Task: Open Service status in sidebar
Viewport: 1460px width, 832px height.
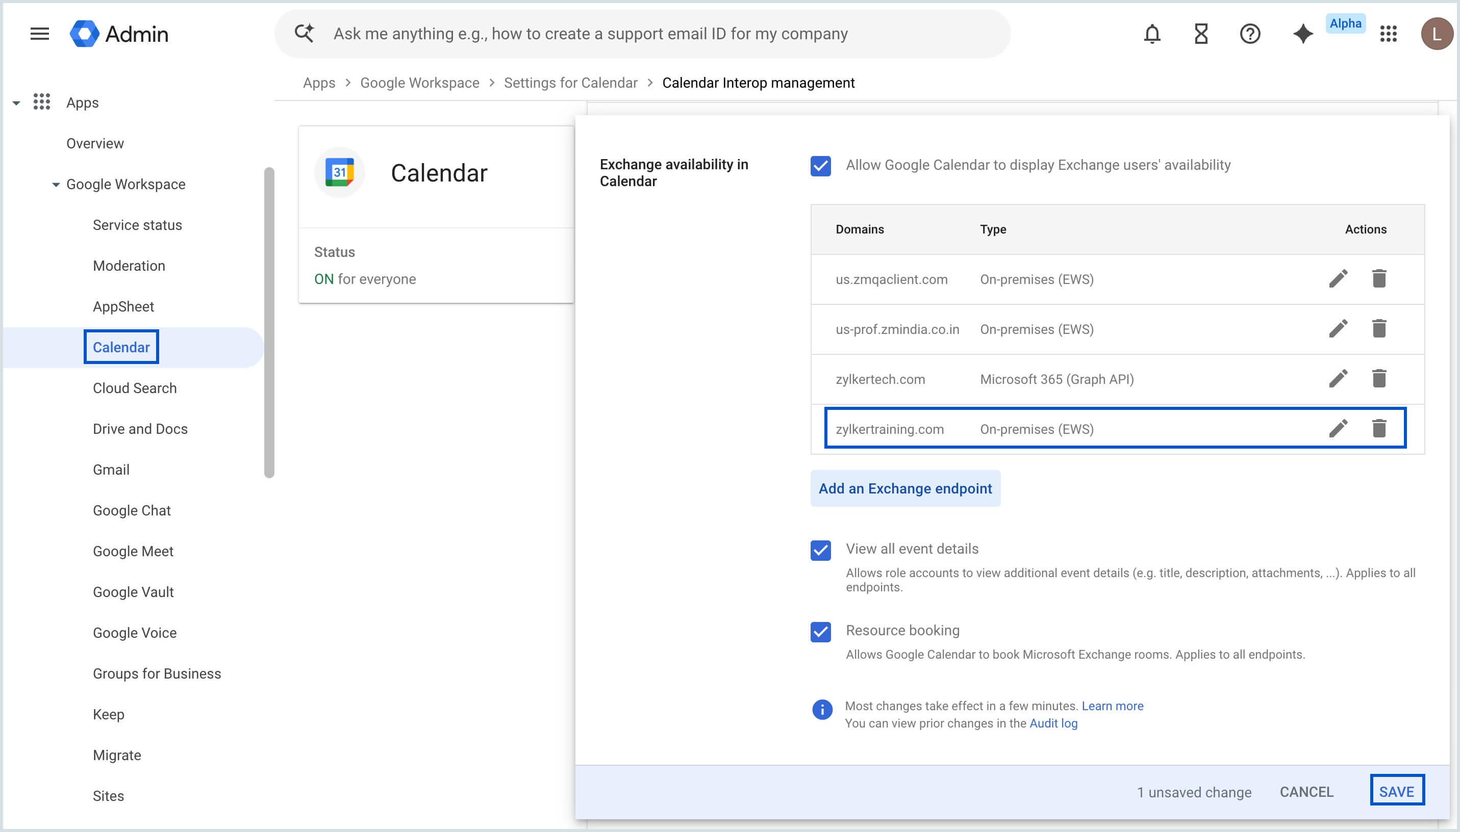Action: (137, 225)
